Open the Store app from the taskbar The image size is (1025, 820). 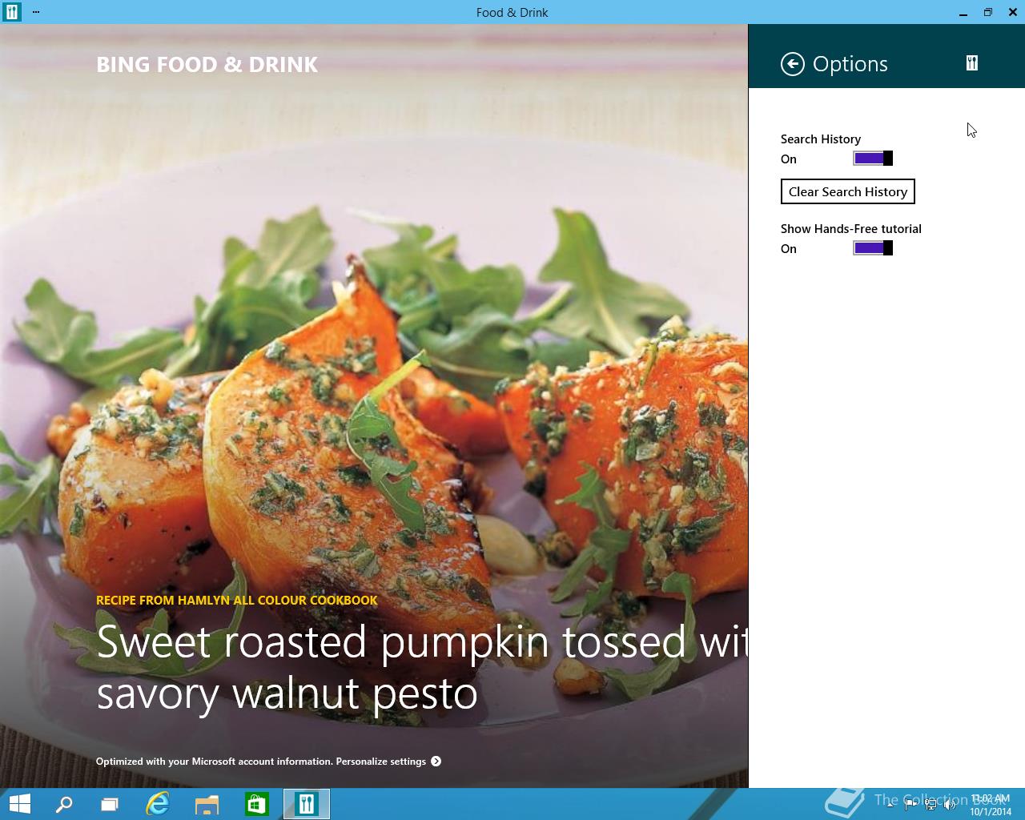point(256,804)
